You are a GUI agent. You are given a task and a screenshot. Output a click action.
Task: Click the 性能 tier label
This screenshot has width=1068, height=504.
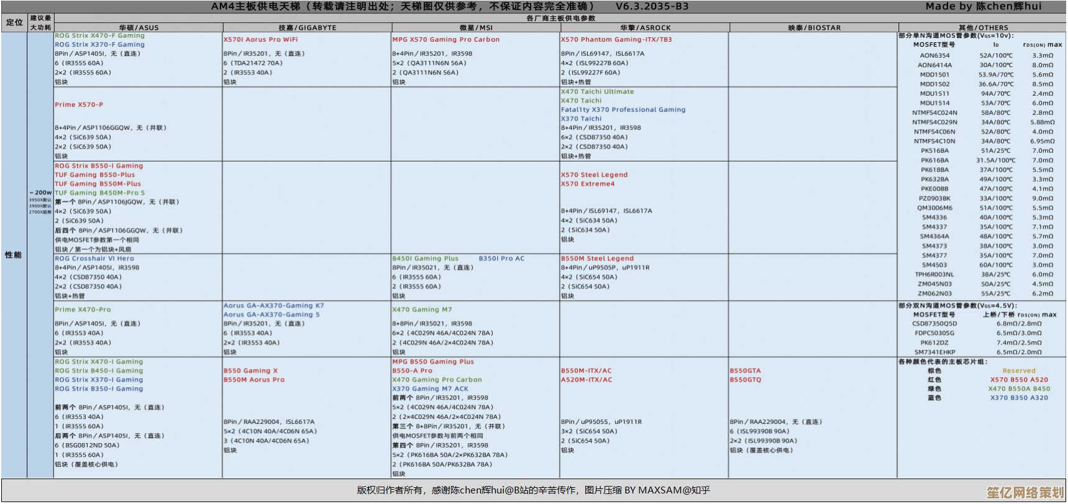[x=14, y=255]
